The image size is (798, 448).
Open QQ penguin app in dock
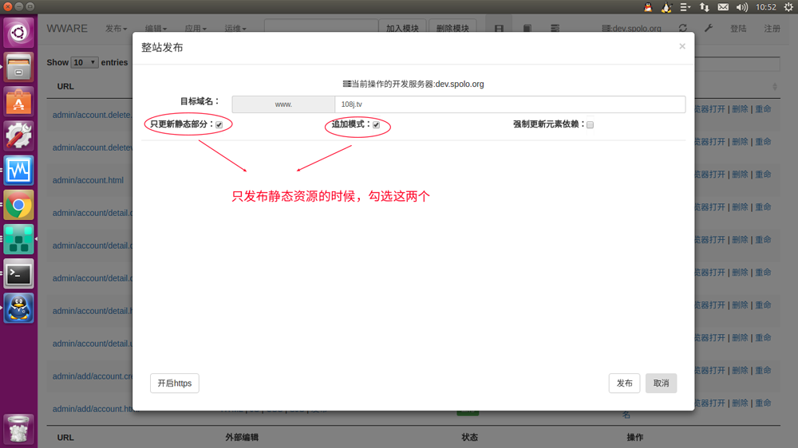click(x=19, y=308)
